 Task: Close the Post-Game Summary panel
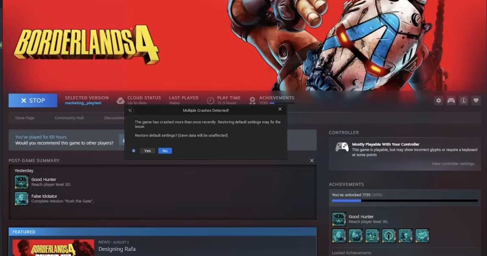[x=312, y=161]
